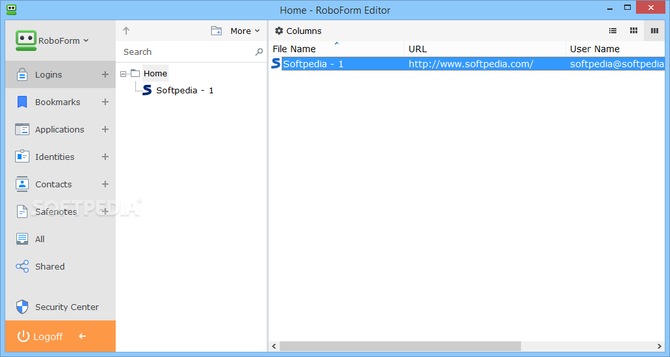Add a new application with plus icon

tap(105, 129)
